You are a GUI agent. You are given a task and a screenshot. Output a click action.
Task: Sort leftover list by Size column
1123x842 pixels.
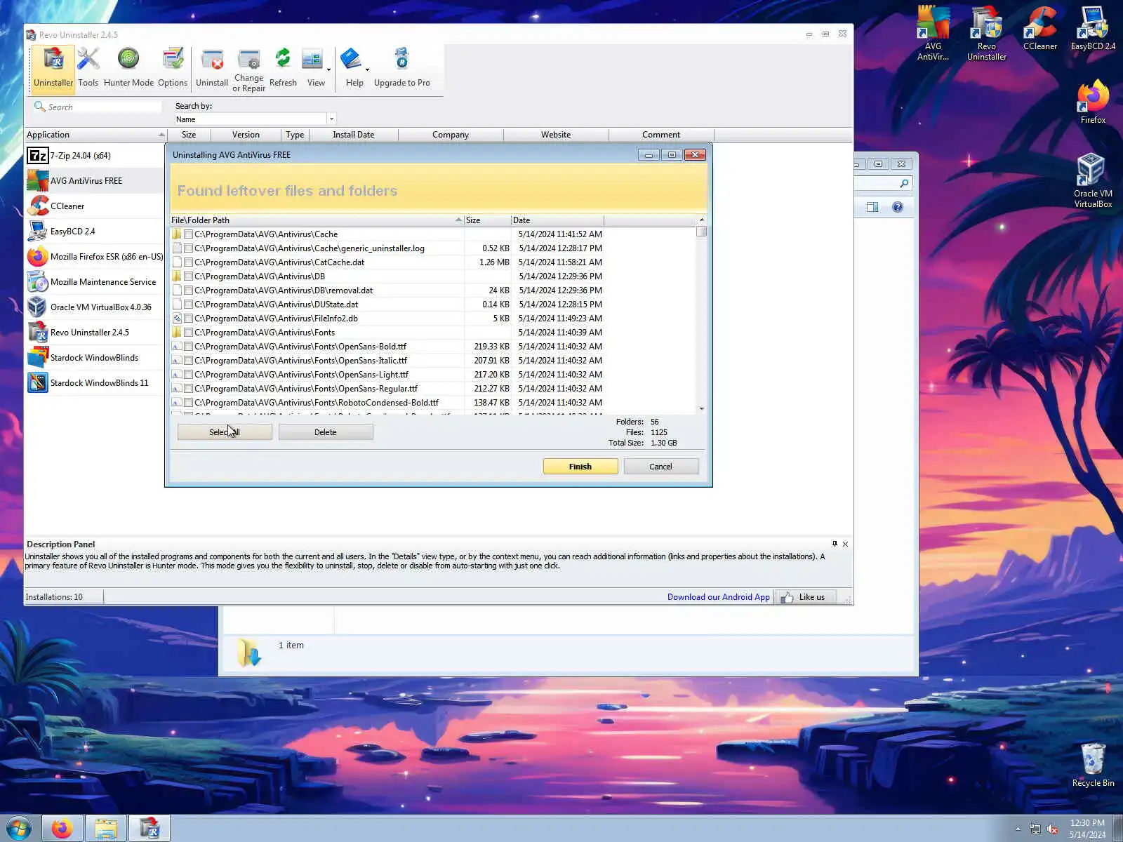(x=487, y=220)
